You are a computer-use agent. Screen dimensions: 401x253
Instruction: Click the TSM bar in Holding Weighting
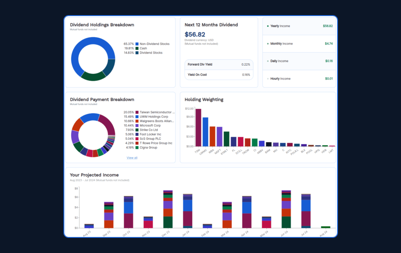[x=198, y=128]
